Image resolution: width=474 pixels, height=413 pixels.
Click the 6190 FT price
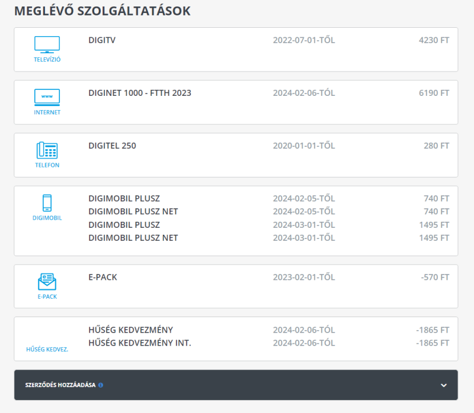(434, 93)
